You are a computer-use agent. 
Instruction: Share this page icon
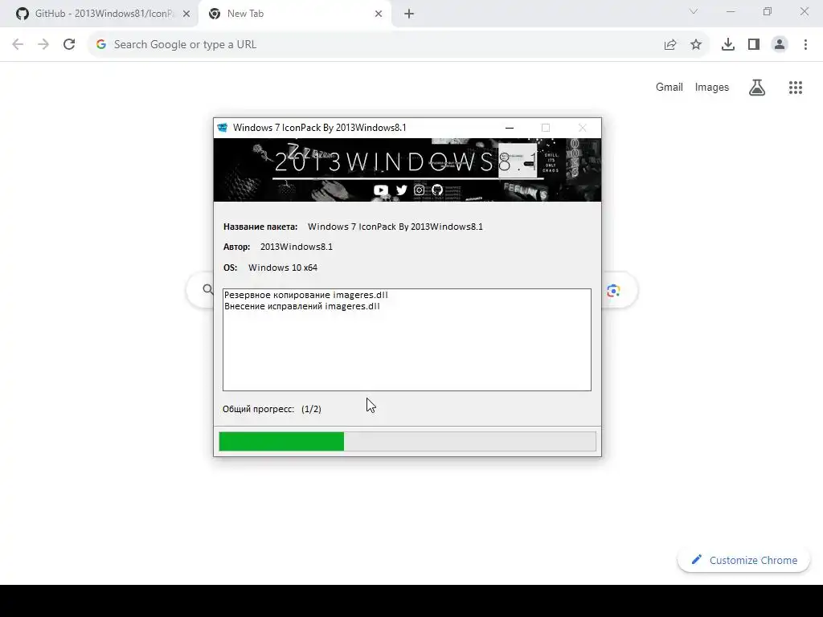[670, 44]
